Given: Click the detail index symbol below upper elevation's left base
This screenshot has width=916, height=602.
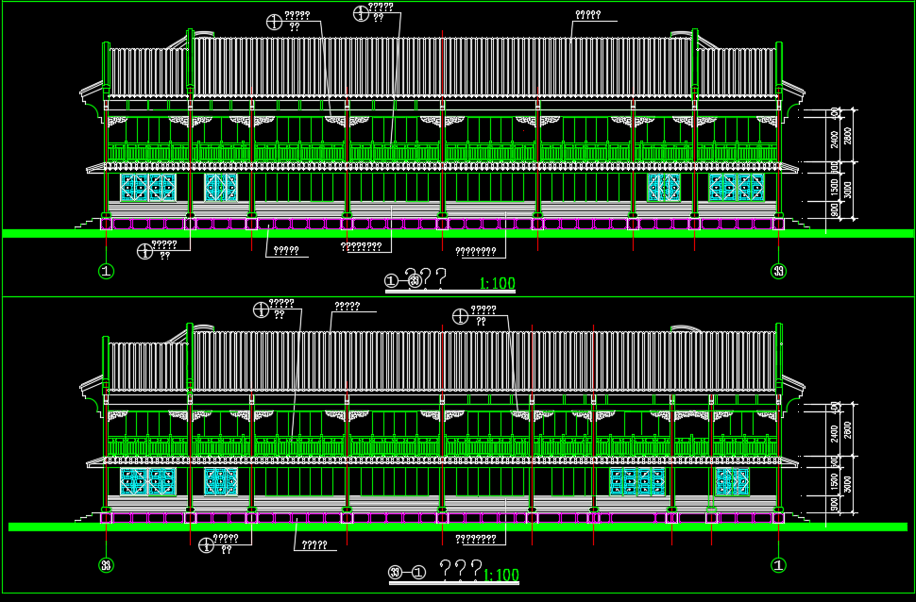Looking at the screenshot, I should point(145,250).
